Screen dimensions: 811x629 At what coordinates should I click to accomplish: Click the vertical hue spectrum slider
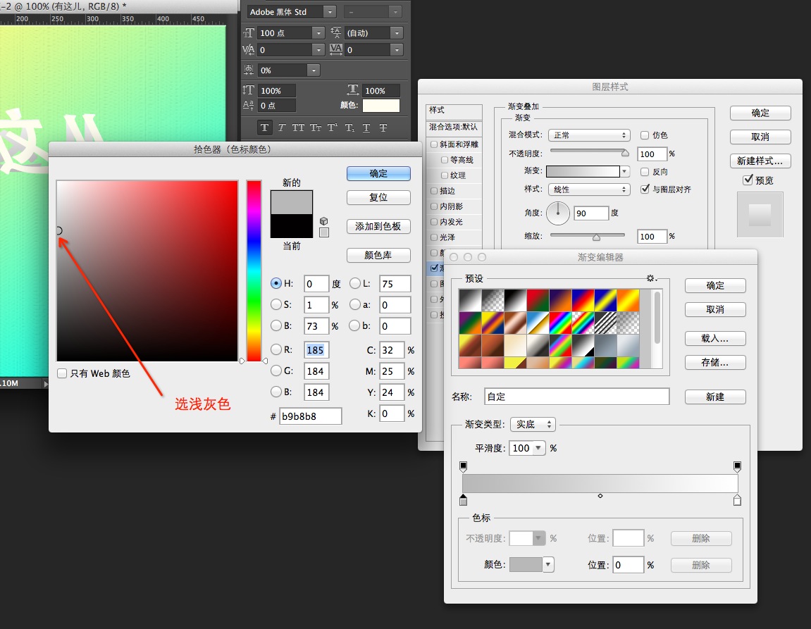254,270
